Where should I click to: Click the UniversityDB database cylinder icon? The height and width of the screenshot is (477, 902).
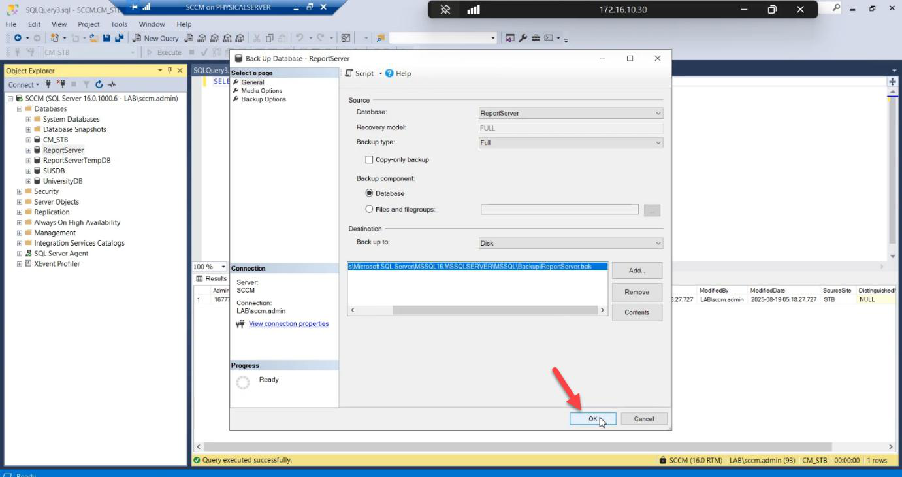[x=37, y=181]
